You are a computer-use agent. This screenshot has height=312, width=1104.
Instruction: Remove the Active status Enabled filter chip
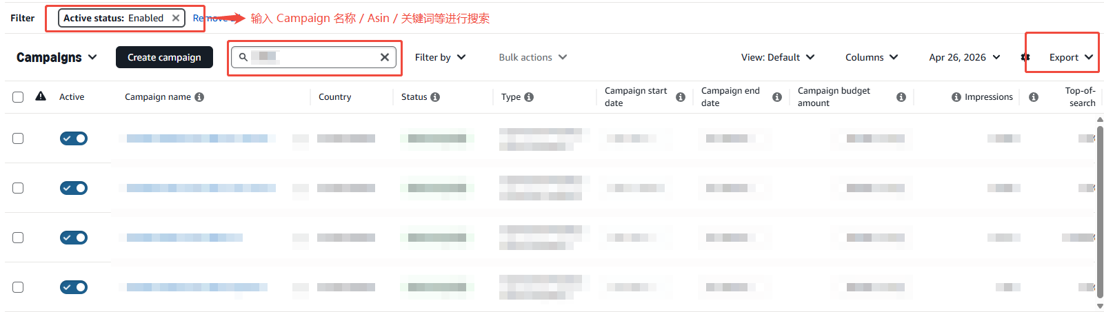point(176,19)
